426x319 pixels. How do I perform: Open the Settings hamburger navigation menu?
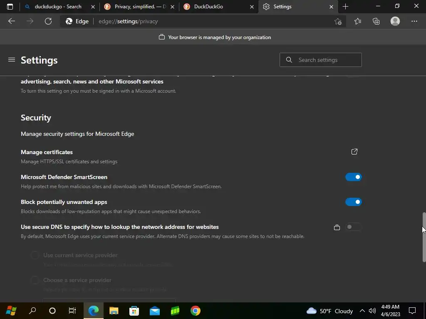(11, 60)
